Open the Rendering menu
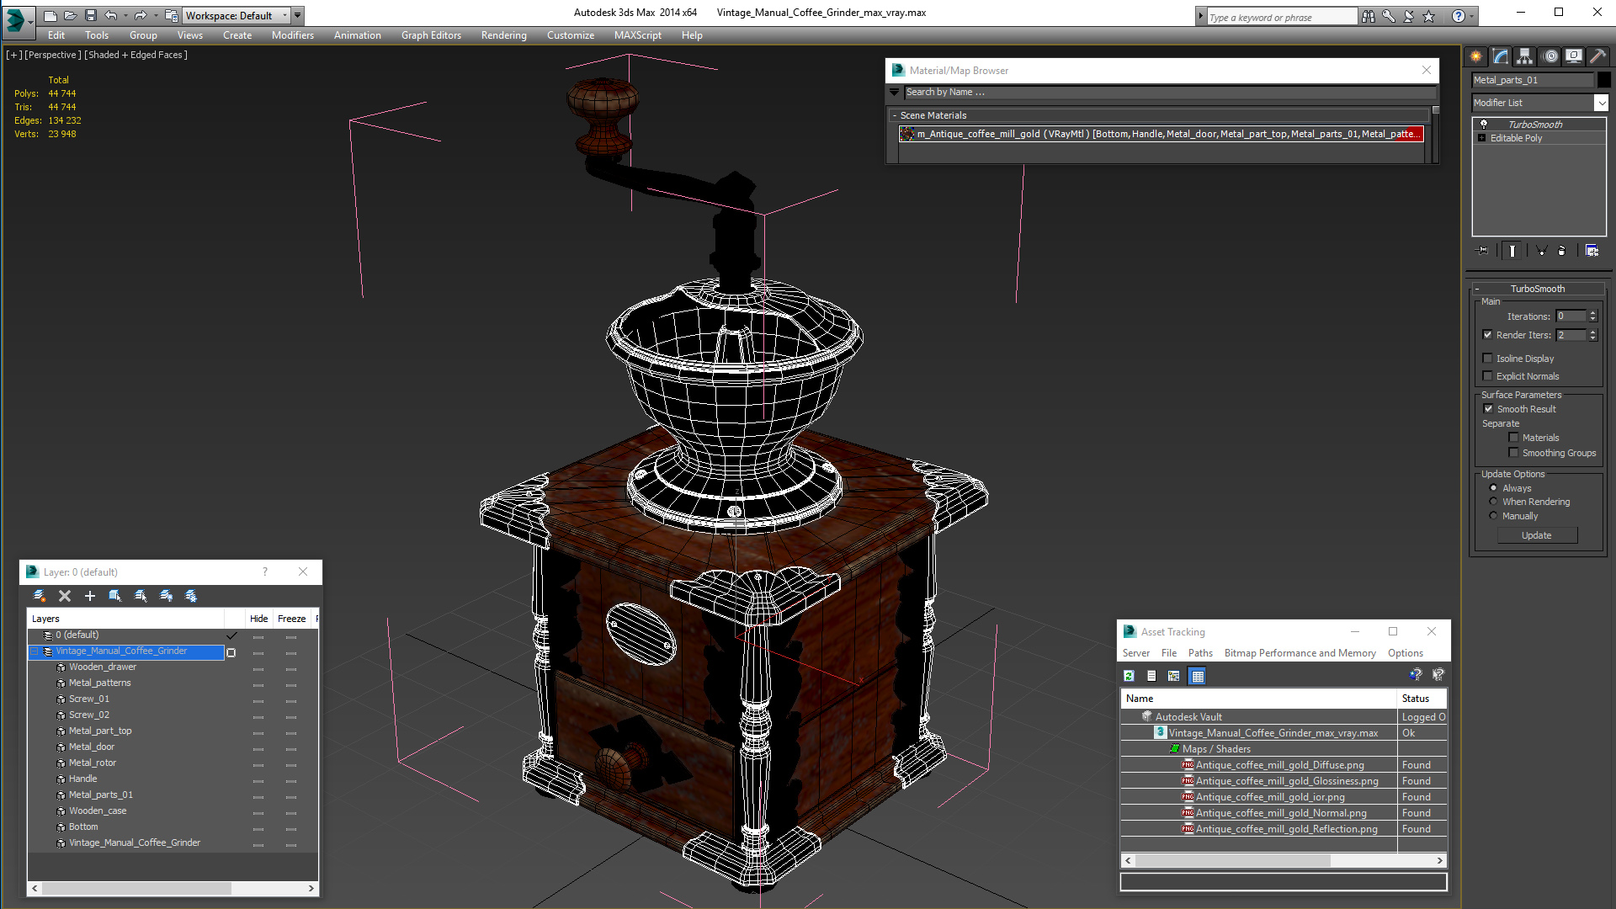The image size is (1616, 909). (503, 35)
